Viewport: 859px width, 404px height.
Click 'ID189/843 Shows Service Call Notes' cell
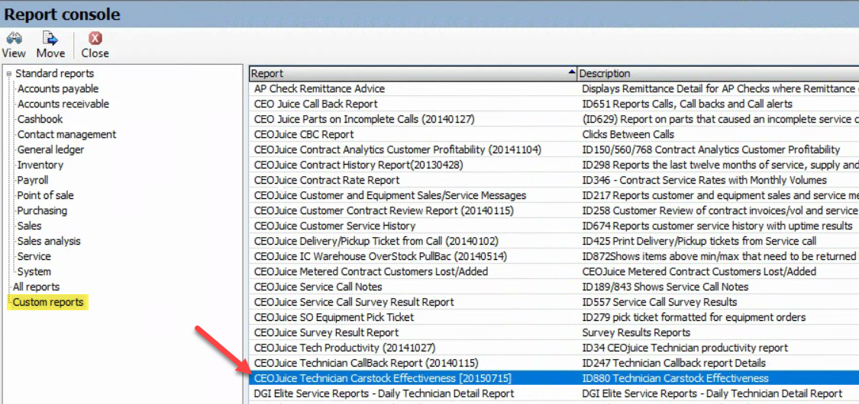point(664,287)
